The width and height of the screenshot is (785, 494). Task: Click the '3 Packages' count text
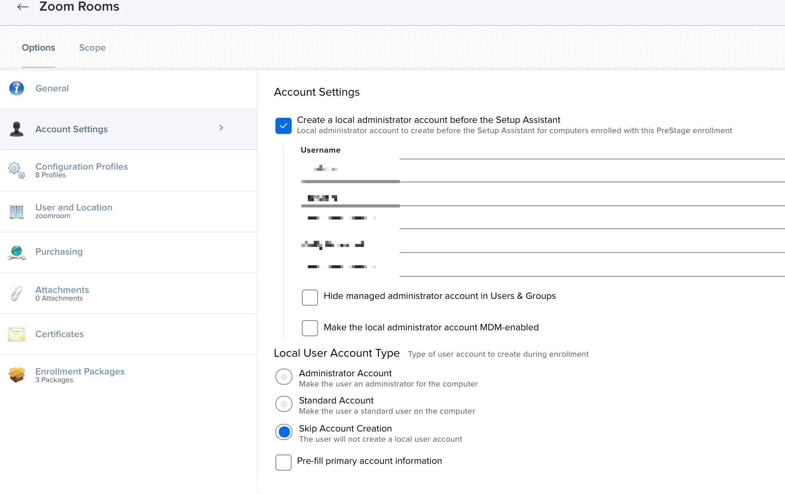(x=54, y=380)
